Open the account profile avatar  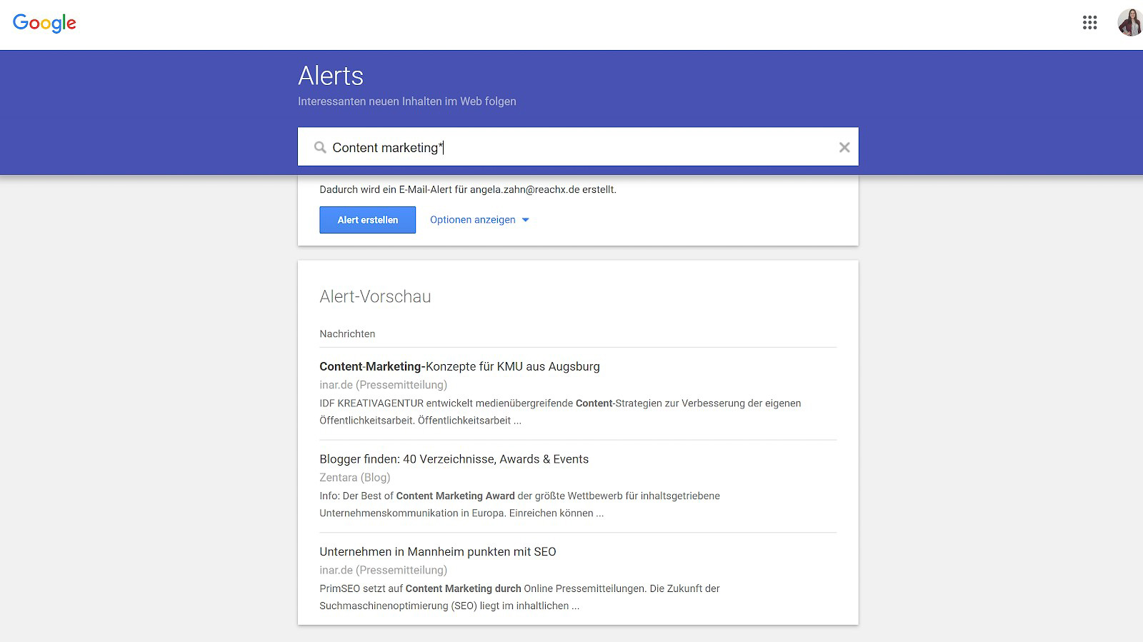coord(1129,23)
